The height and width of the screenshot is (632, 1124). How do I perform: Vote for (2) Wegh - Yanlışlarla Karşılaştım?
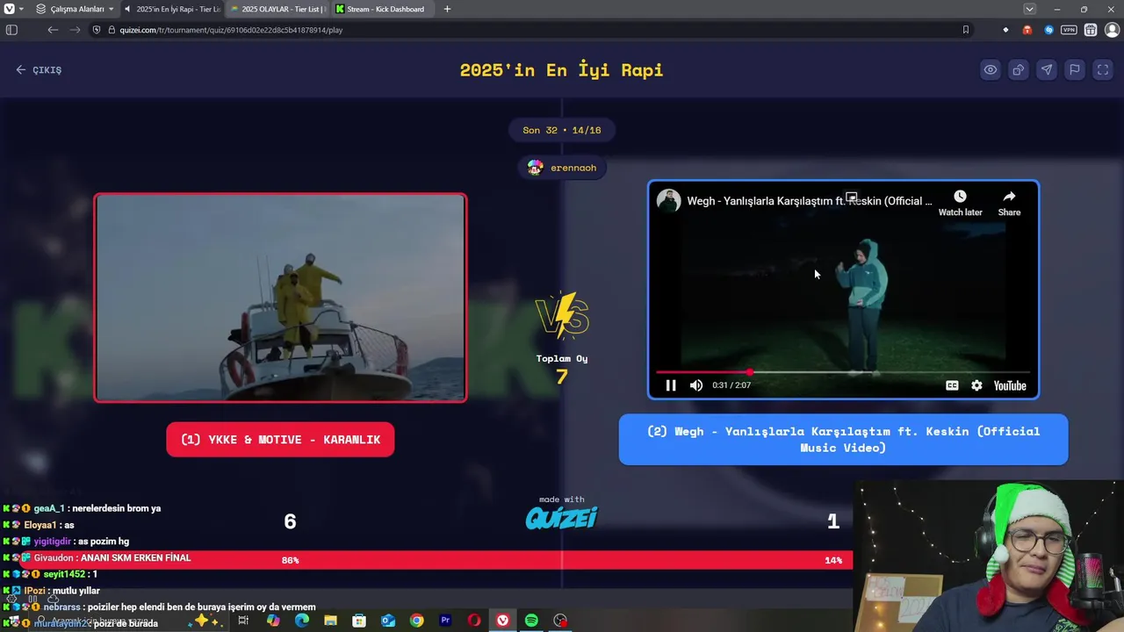(843, 440)
